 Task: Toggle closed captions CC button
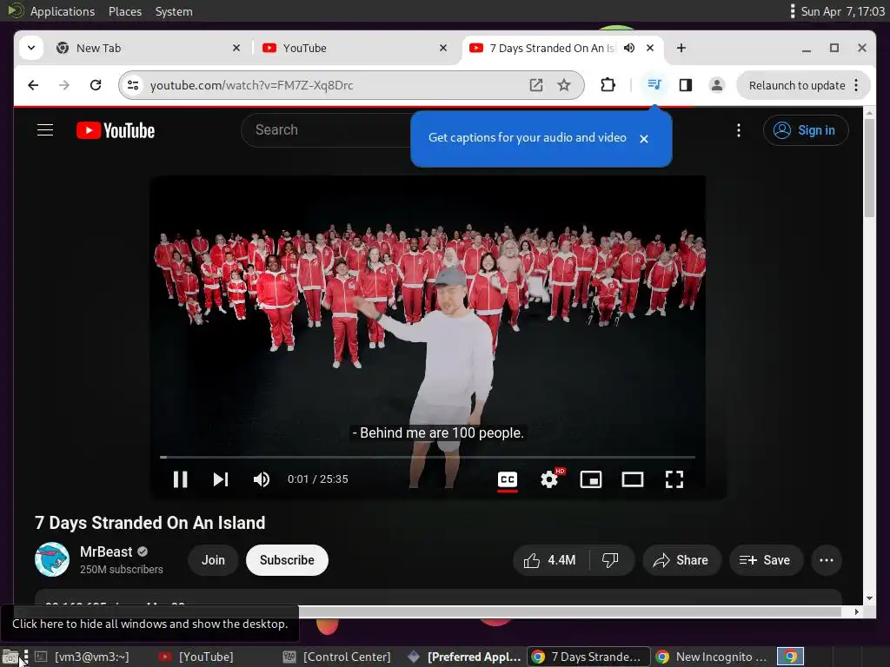[x=508, y=479]
